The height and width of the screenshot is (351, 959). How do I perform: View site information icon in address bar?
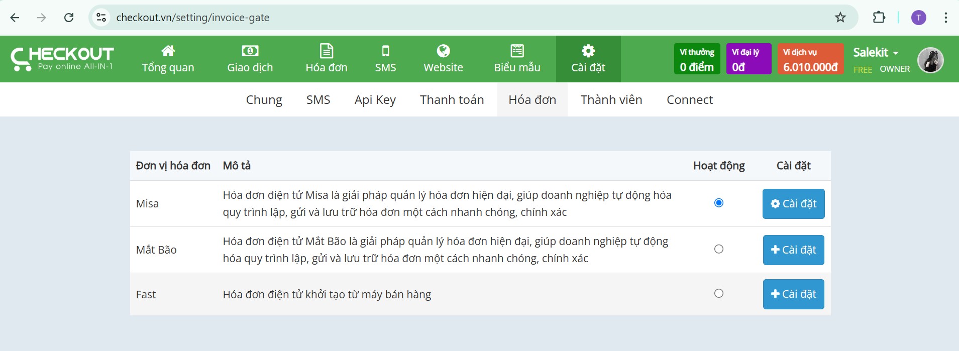tap(101, 18)
